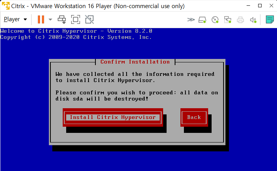This screenshot has width=277, height=171.
Task: Click the CD/DVD drive device icon
Action: (215, 20)
